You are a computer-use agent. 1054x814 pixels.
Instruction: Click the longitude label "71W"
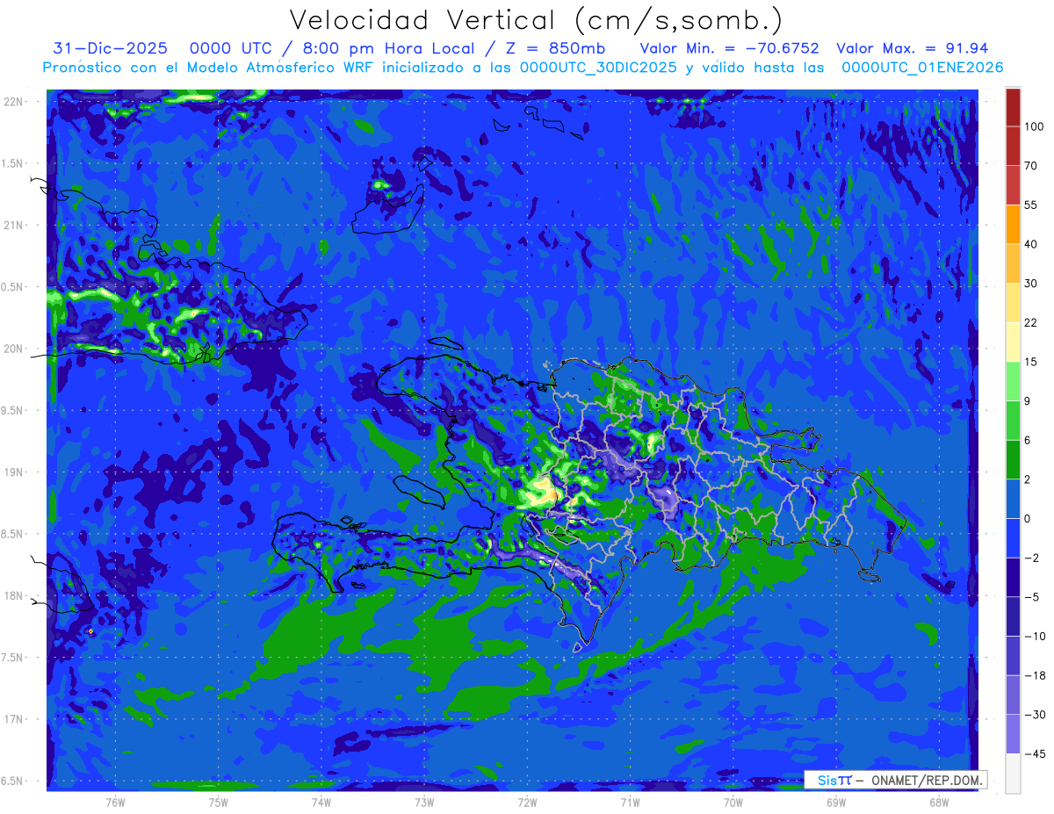point(630,802)
